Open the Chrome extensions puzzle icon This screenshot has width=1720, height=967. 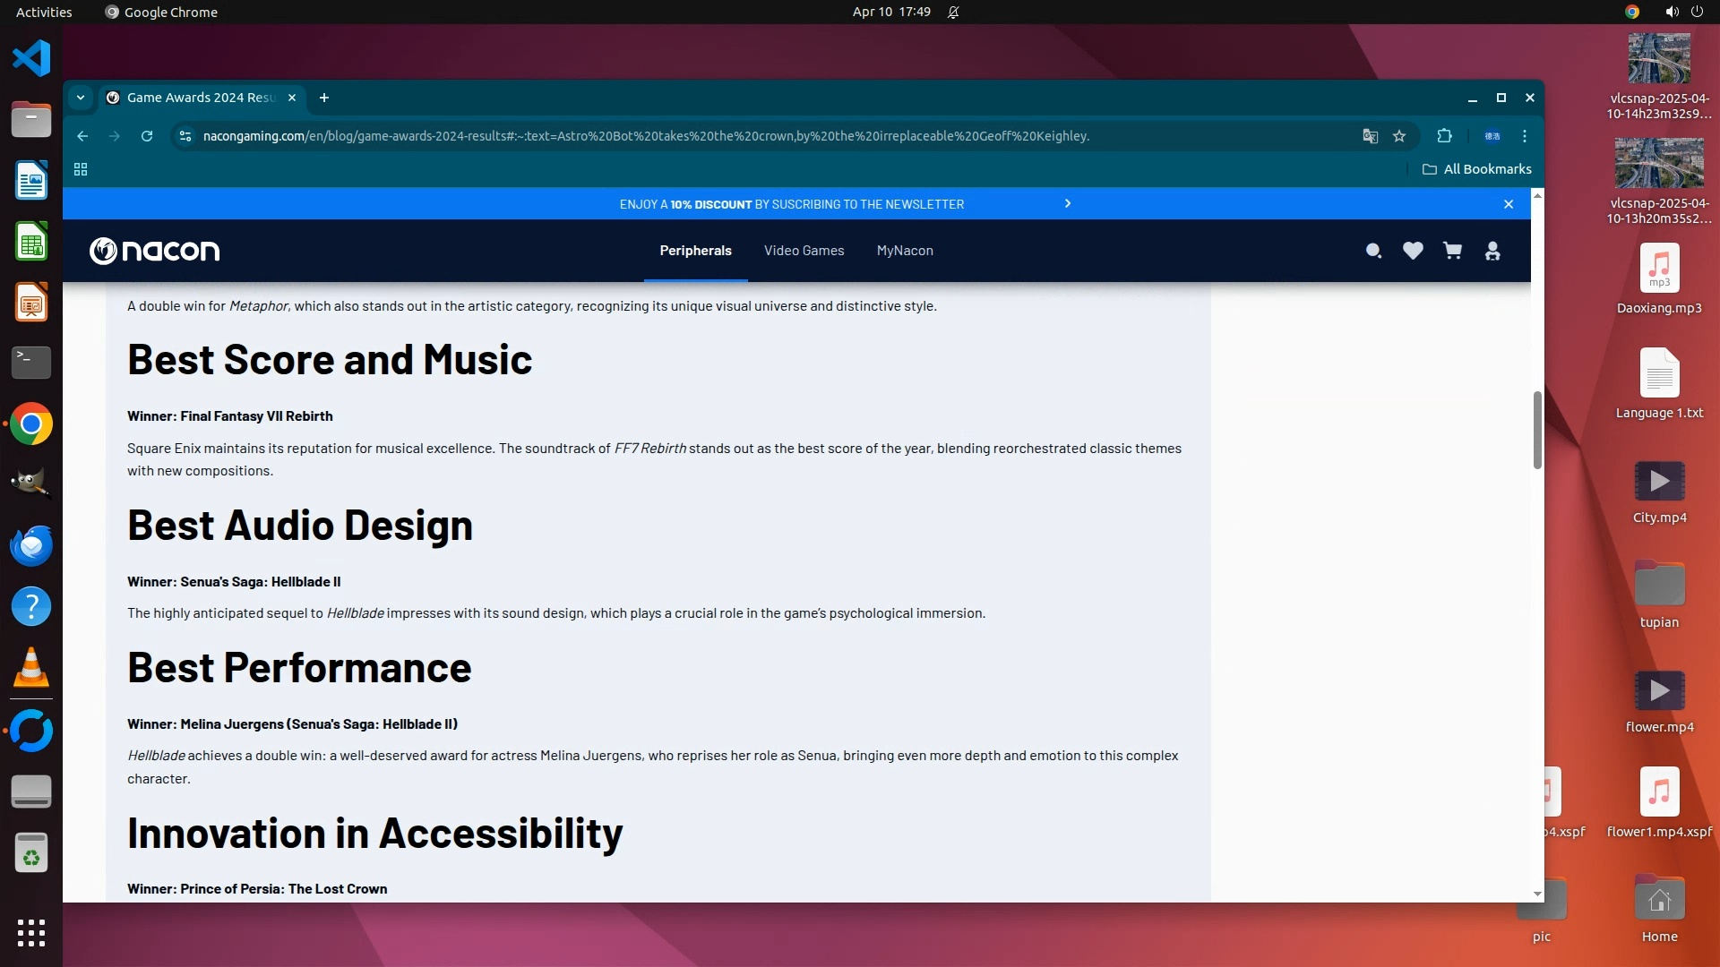tap(1444, 136)
